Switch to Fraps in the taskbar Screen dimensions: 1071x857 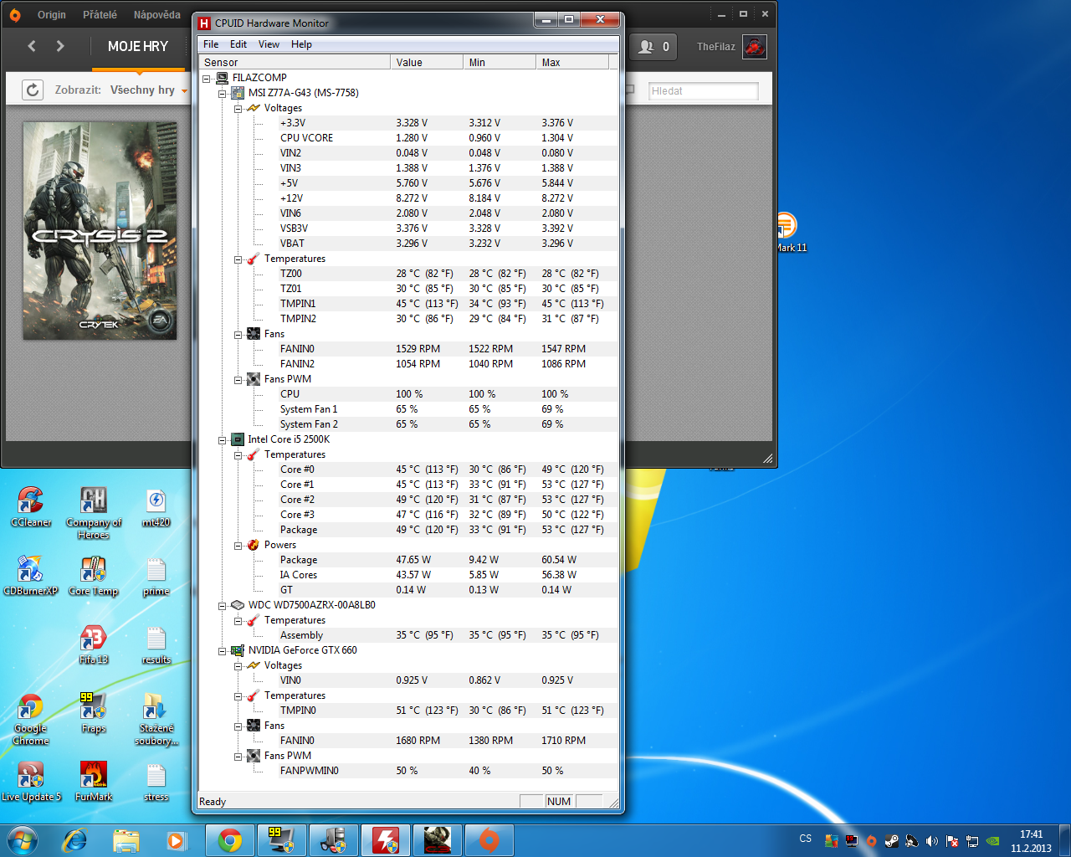[x=282, y=840]
